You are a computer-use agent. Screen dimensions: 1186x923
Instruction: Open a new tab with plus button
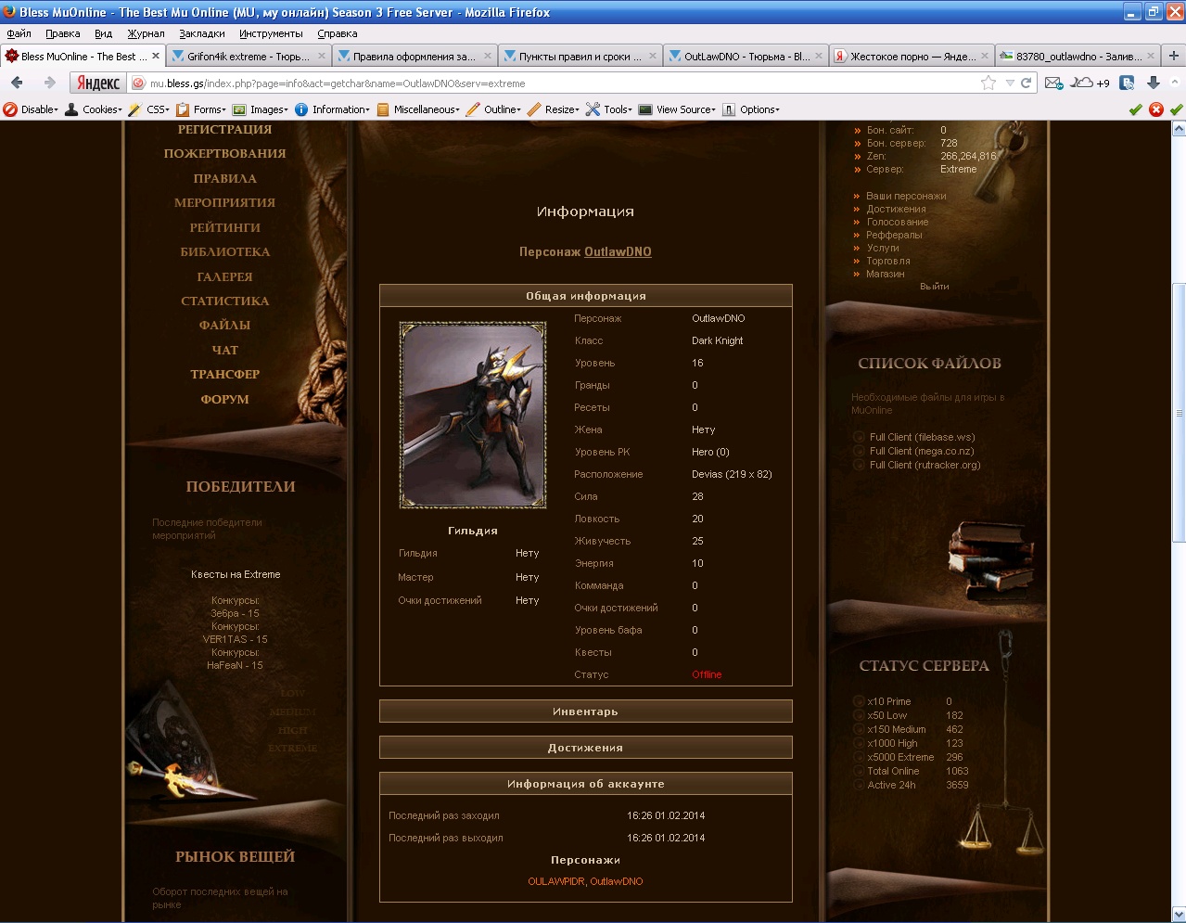[1174, 56]
